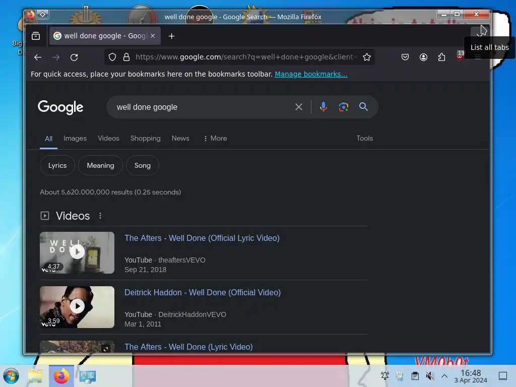Click the Videos section heading
This screenshot has width=516, height=387.
tap(73, 216)
